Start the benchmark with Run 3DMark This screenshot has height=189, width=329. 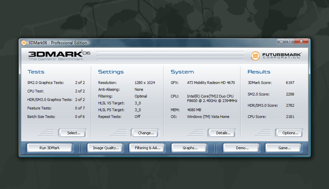pyautogui.click(x=50, y=148)
